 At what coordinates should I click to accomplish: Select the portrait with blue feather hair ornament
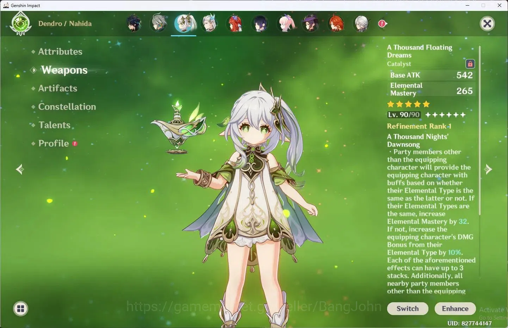[209, 24]
